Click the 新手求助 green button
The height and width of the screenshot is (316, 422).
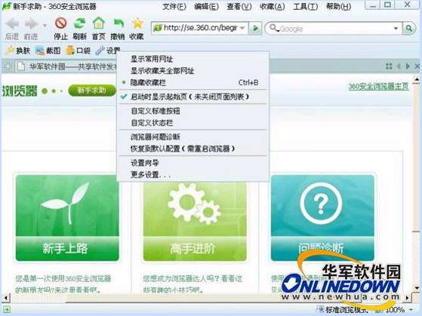pos(92,91)
